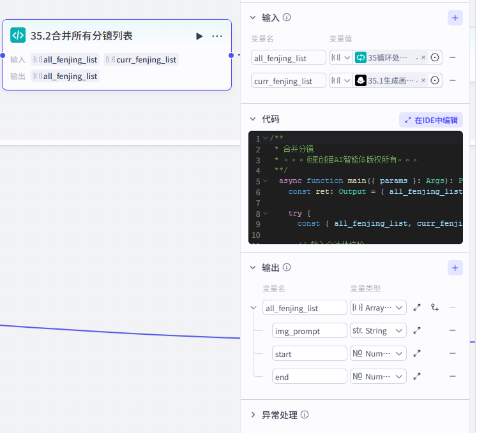Screen dimensions: 477x433
Task: Collapse the output section
Action: 252,268
